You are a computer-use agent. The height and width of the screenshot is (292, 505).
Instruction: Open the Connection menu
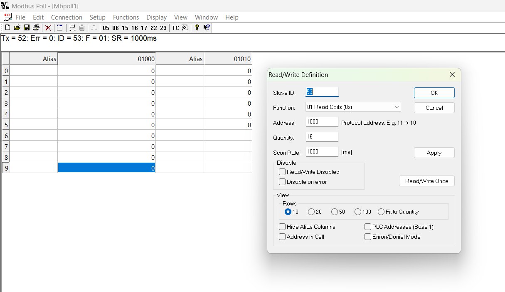point(67,17)
